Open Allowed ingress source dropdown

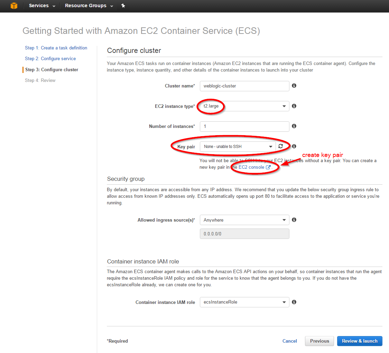pos(244,220)
